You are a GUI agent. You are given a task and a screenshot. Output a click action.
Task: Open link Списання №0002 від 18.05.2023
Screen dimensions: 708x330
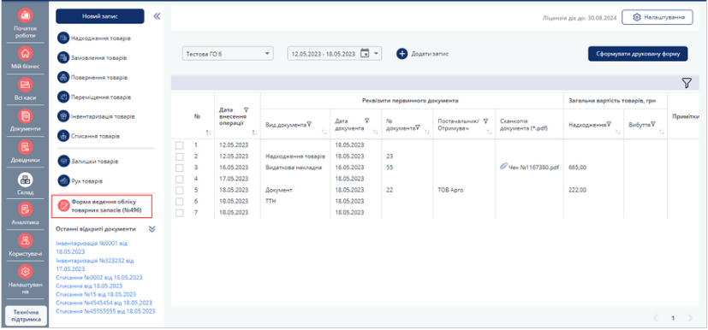point(99,277)
